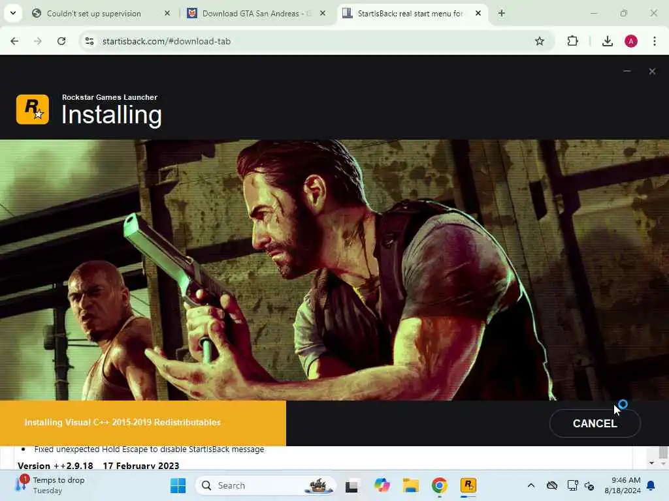Go back to previous page

(x=14, y=41)
